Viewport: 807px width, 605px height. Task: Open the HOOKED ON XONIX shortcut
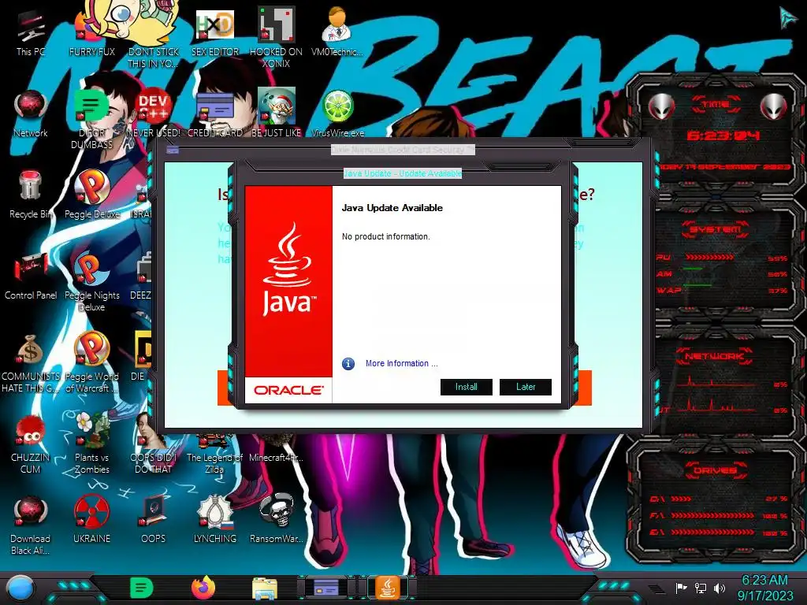[x=277, y=36]
